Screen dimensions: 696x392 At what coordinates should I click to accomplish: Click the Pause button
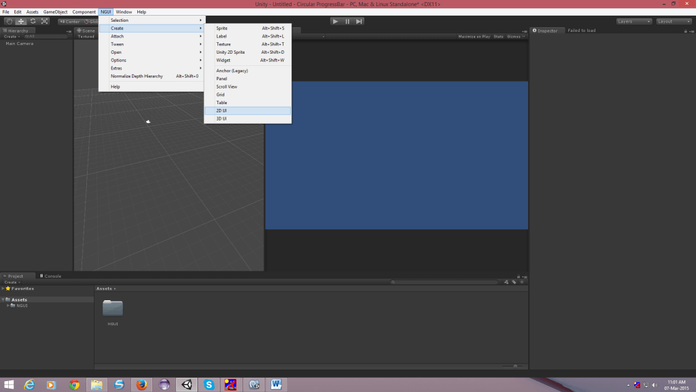point(347,21)
